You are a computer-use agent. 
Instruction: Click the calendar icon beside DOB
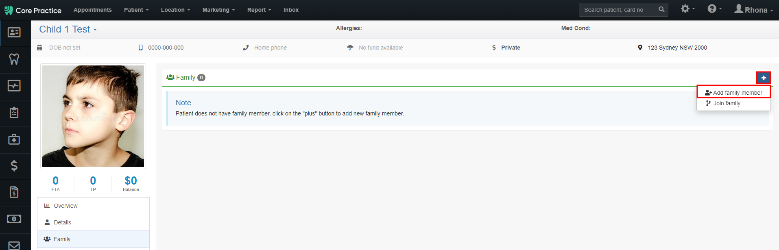39,48
